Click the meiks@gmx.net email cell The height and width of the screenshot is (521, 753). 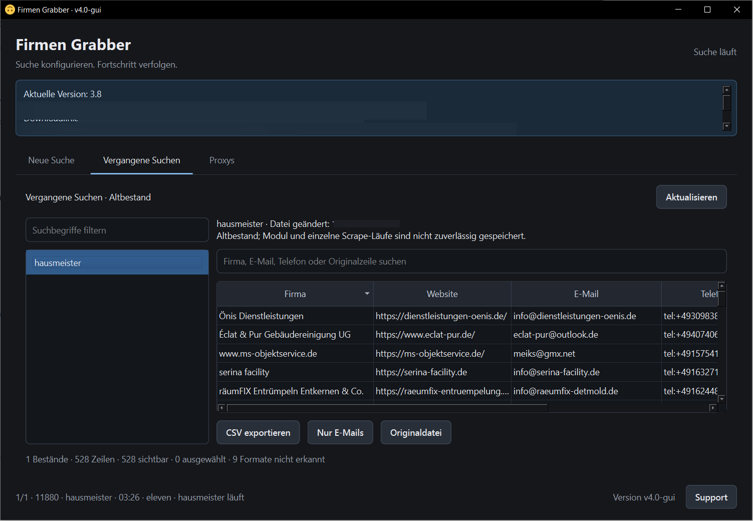click(x=586, y=354)
